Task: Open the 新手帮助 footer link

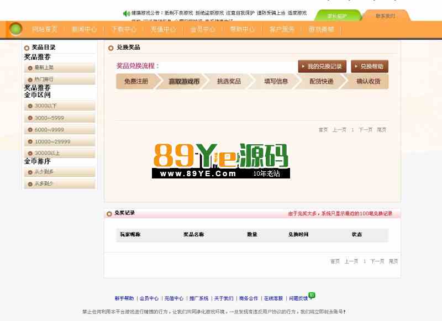Action: 124,298
